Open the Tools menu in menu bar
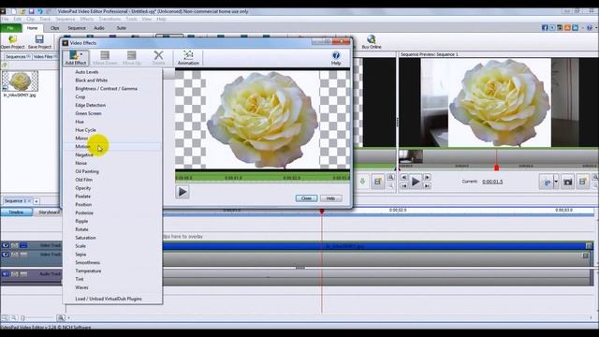Image resolution: width=599 pixels, height=337 pixels. pyautogui.click(x=131, y=19)
